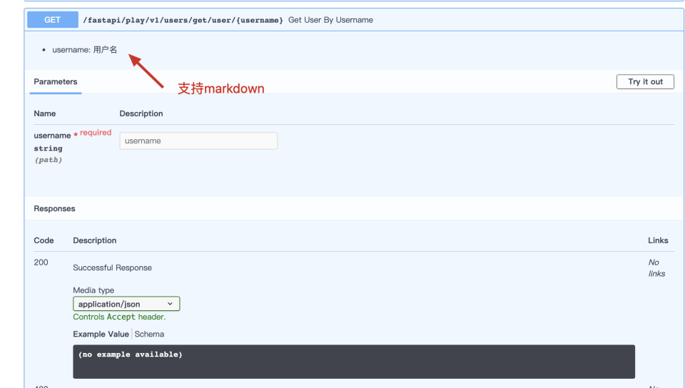Click the Controls Accept header note
The width and height of the screenshot is (685, 388).
(119, 317)
